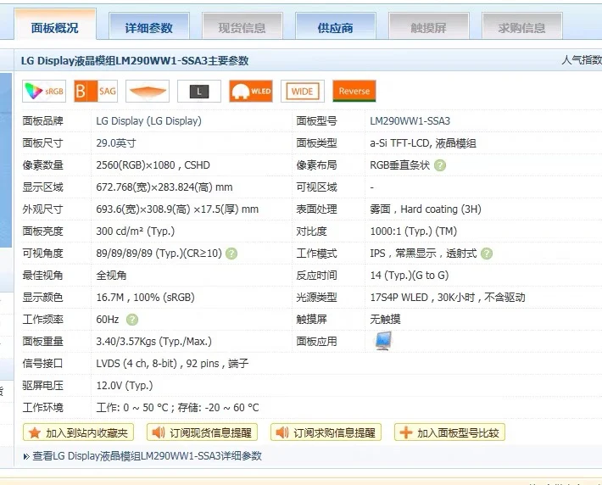Click the Reverse scan icon
This screenshot has height=485, width=602.
point(354,91)
